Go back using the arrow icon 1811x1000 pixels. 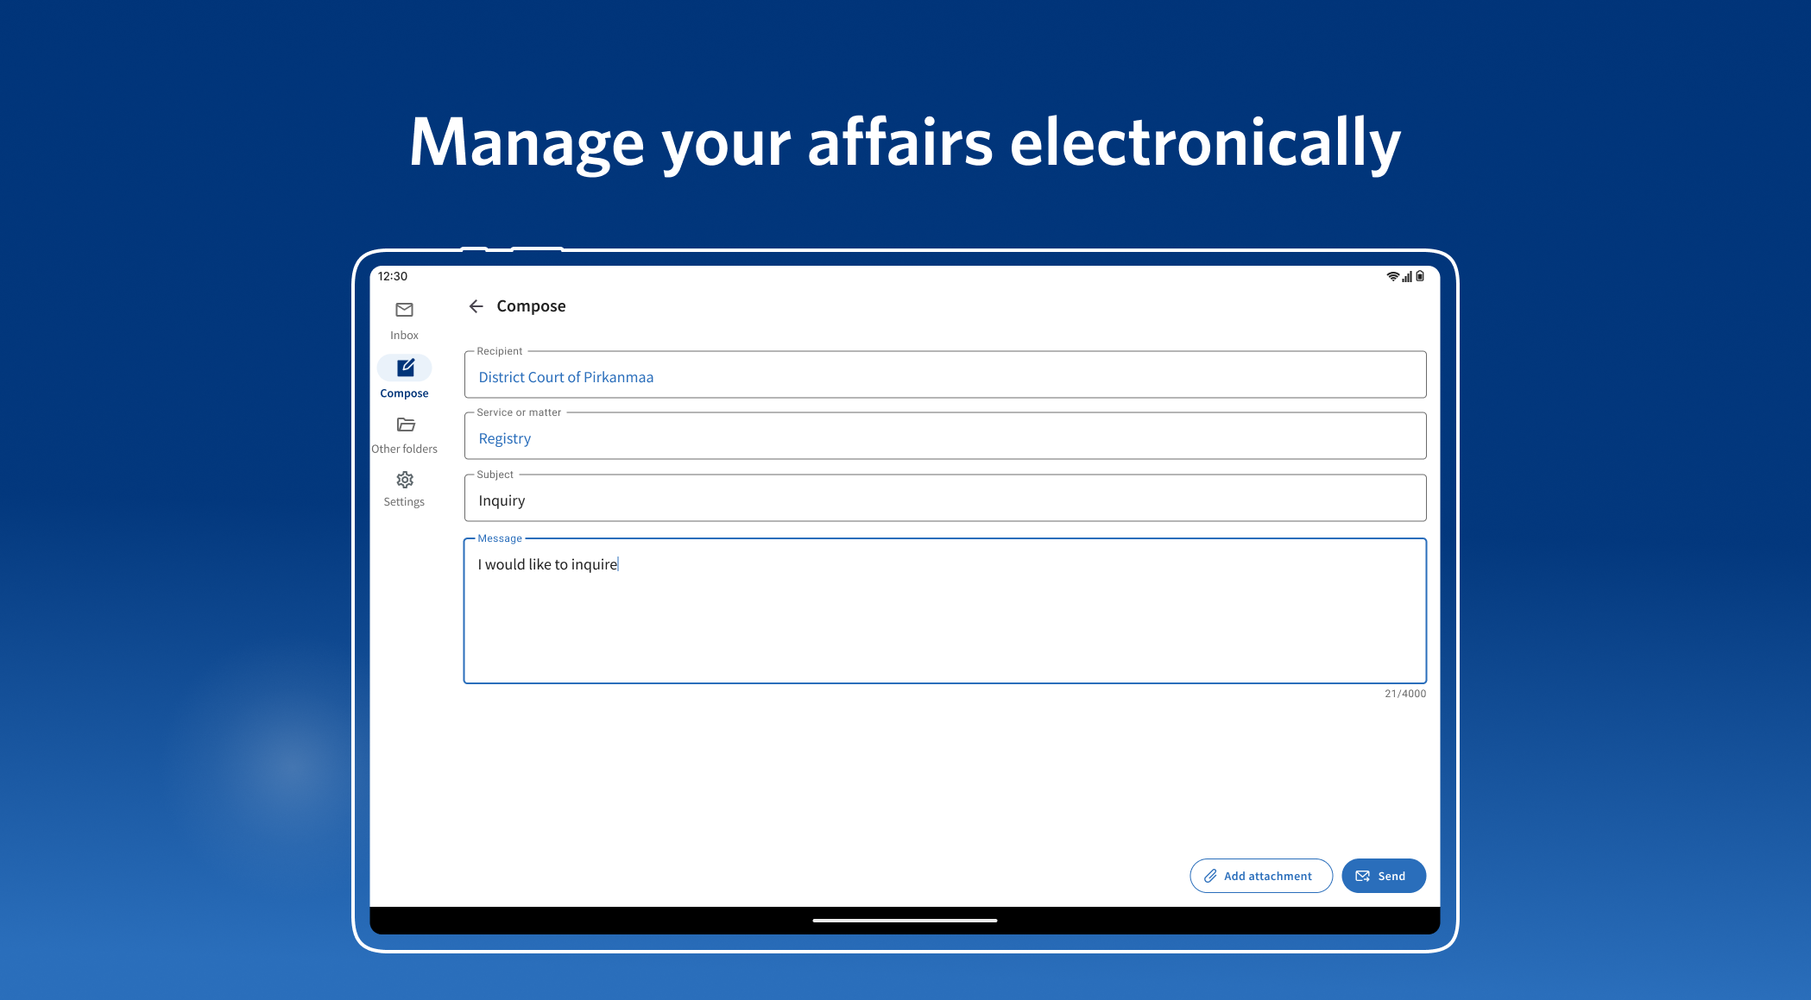pyautogui.click(x=476, y=306)
